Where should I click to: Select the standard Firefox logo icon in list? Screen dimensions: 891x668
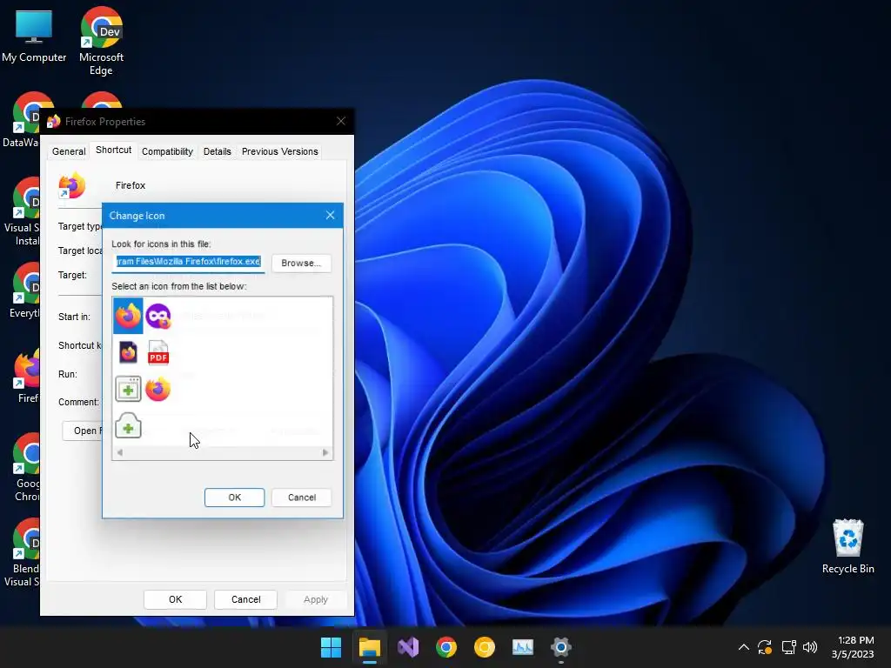(x=128, y=316)
